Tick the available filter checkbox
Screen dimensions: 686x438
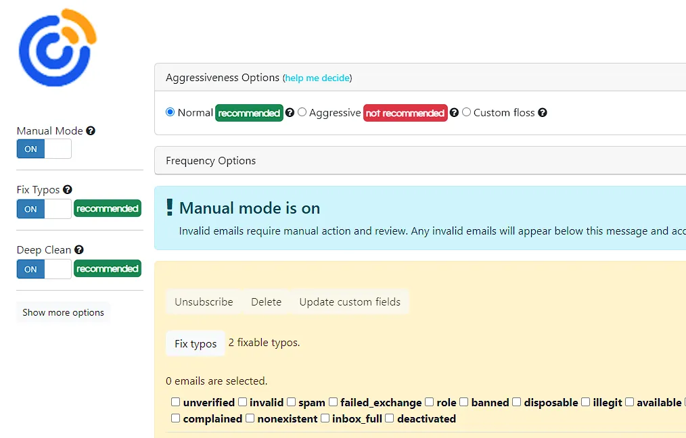(630, 401)
